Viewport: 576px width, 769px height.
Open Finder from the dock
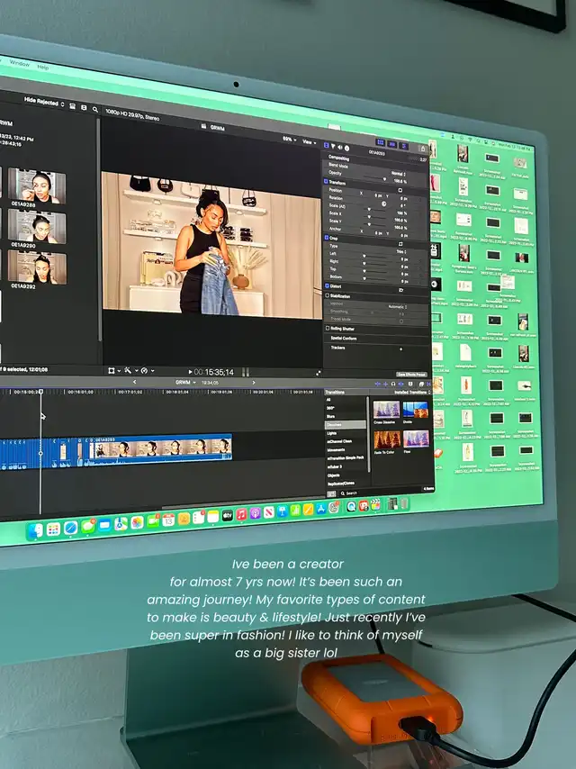35,528
